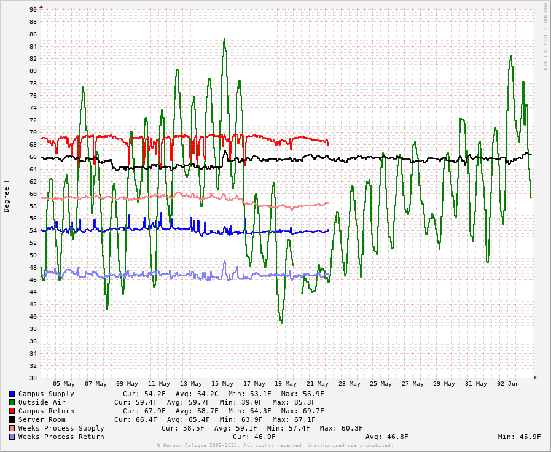Click the Weeks Process Return legend label
The image size is (551, 452).
click(61, 437)
